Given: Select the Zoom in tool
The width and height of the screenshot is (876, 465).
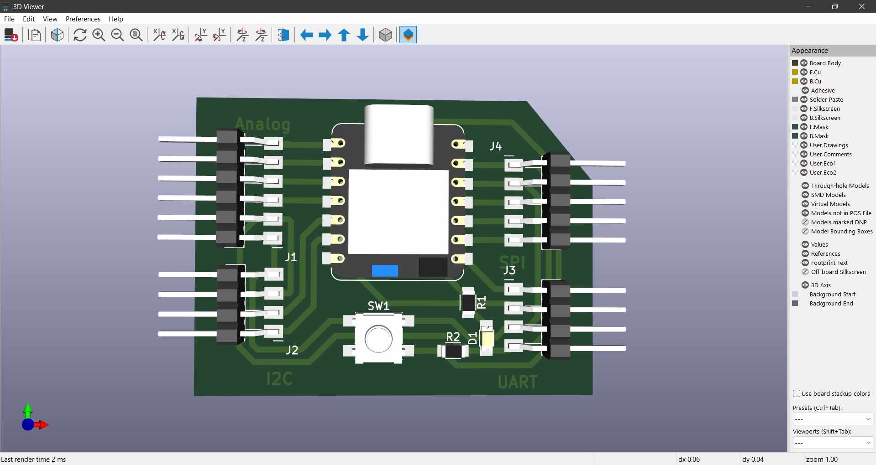Looking at the screenshot, I should pos(99,35).
